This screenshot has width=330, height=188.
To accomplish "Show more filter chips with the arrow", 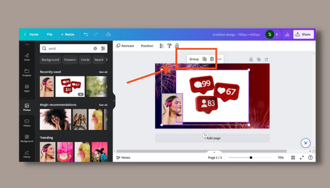I will (x=107, y=60).
